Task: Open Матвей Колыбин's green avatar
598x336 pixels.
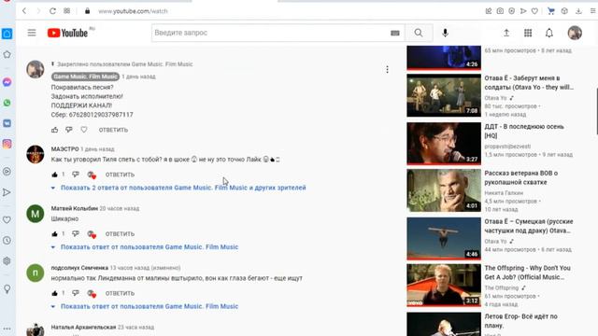Action: pos(36,214)
